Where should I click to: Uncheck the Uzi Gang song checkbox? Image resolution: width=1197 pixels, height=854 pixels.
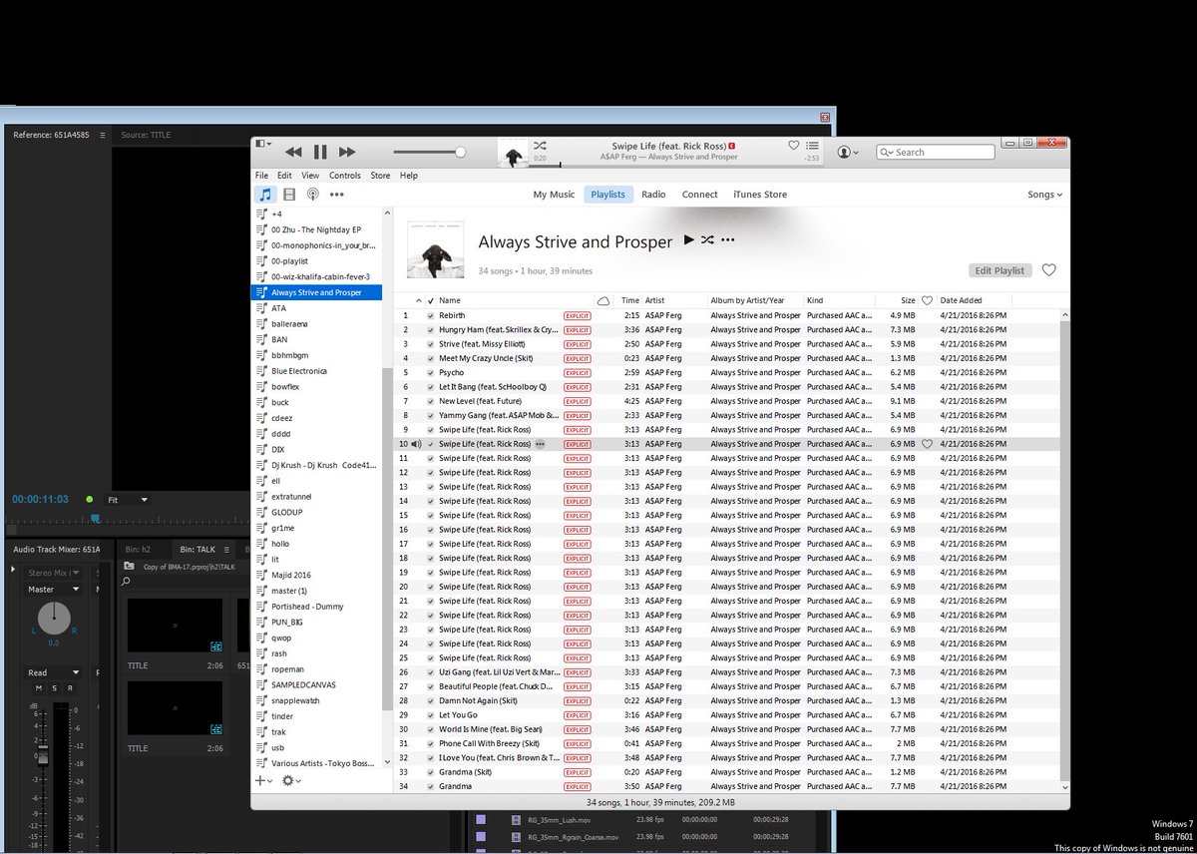(430, 672)
